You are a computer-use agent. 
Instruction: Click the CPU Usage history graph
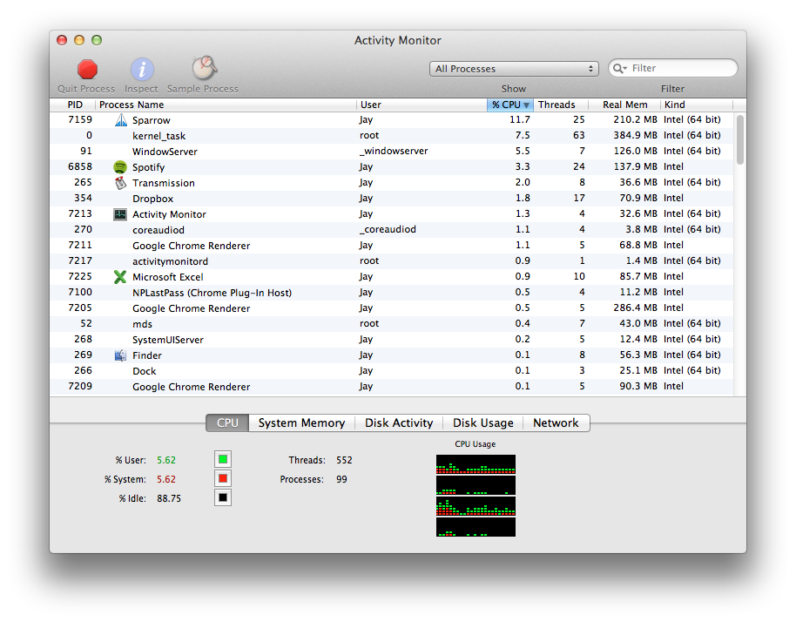click(476, 496)
